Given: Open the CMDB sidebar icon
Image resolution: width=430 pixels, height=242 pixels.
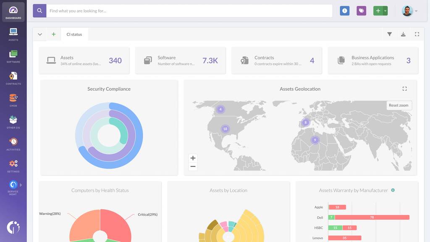Looking at the screenshot, I should click(13, 100).
